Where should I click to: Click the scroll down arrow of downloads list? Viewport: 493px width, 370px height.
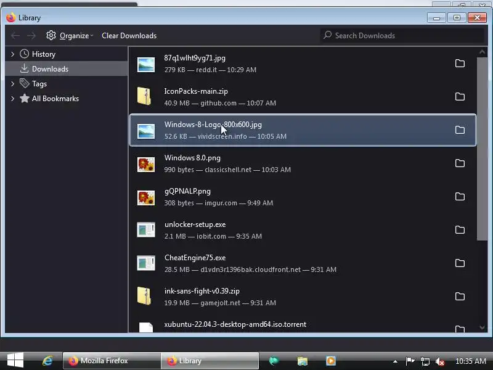coord(482,327)
